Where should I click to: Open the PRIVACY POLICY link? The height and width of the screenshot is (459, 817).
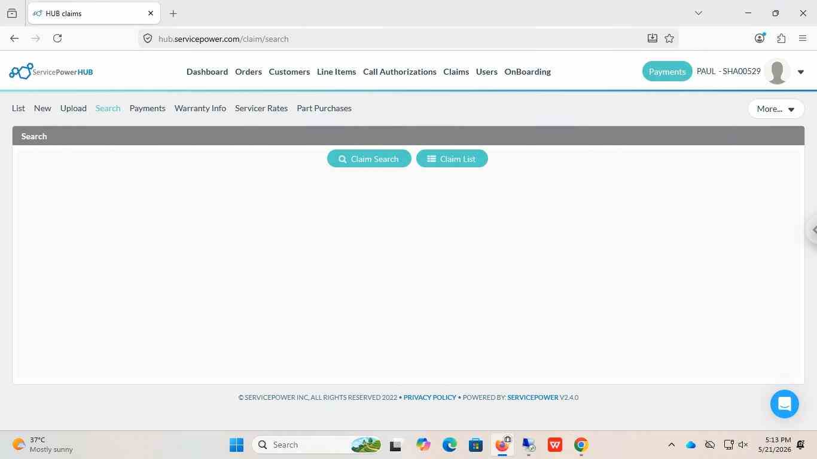coord(429,397)
